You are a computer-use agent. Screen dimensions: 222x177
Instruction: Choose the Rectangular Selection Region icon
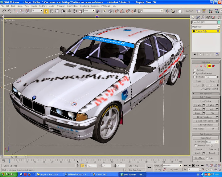point(57,11)
